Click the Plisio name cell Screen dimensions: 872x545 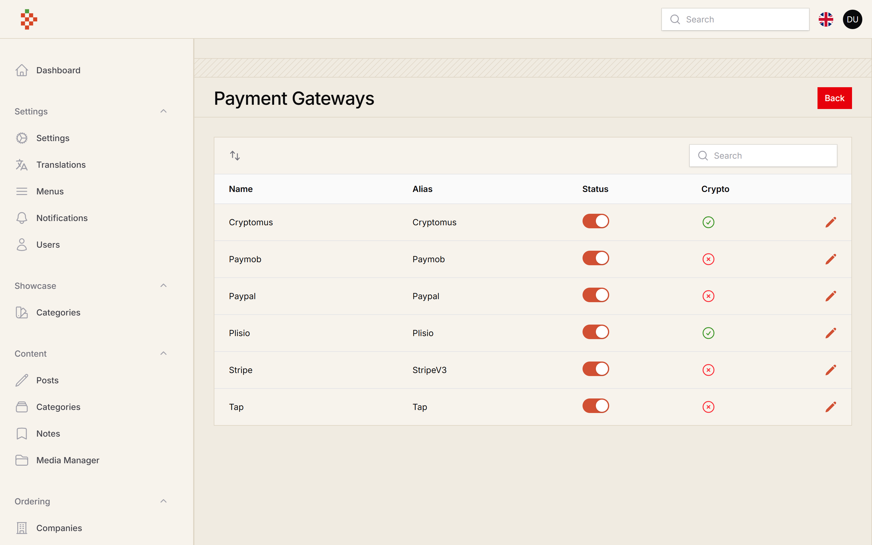pyautogui.click(x=239, y=333)
